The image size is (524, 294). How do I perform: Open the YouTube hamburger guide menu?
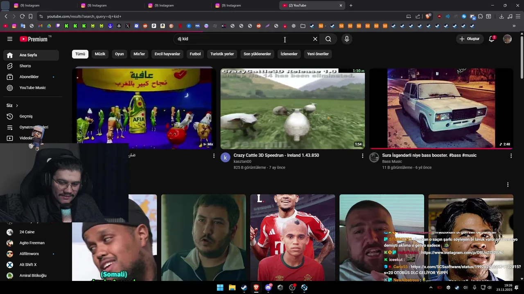coord(10,39)
